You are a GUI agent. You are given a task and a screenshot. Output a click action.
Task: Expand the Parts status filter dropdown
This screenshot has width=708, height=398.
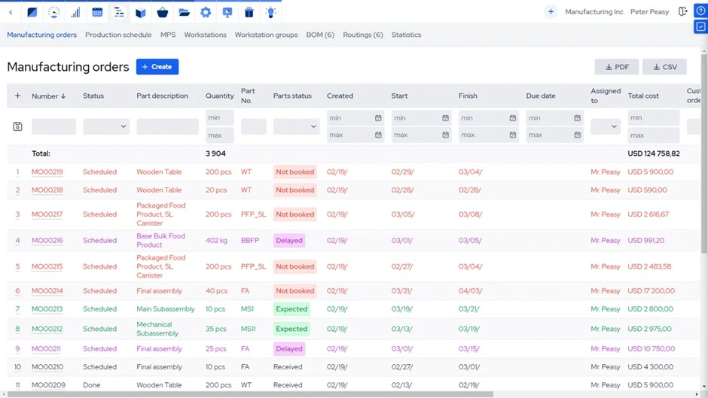coord(296,126)
